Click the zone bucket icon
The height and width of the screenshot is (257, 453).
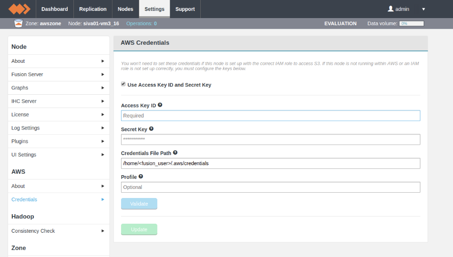point(18,23)
